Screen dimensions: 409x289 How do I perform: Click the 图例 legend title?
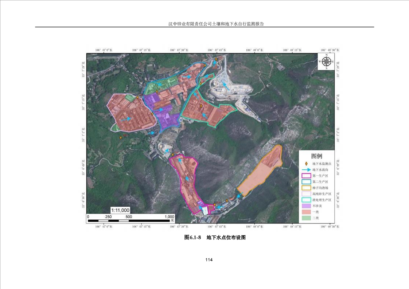(x=316, y=156)
